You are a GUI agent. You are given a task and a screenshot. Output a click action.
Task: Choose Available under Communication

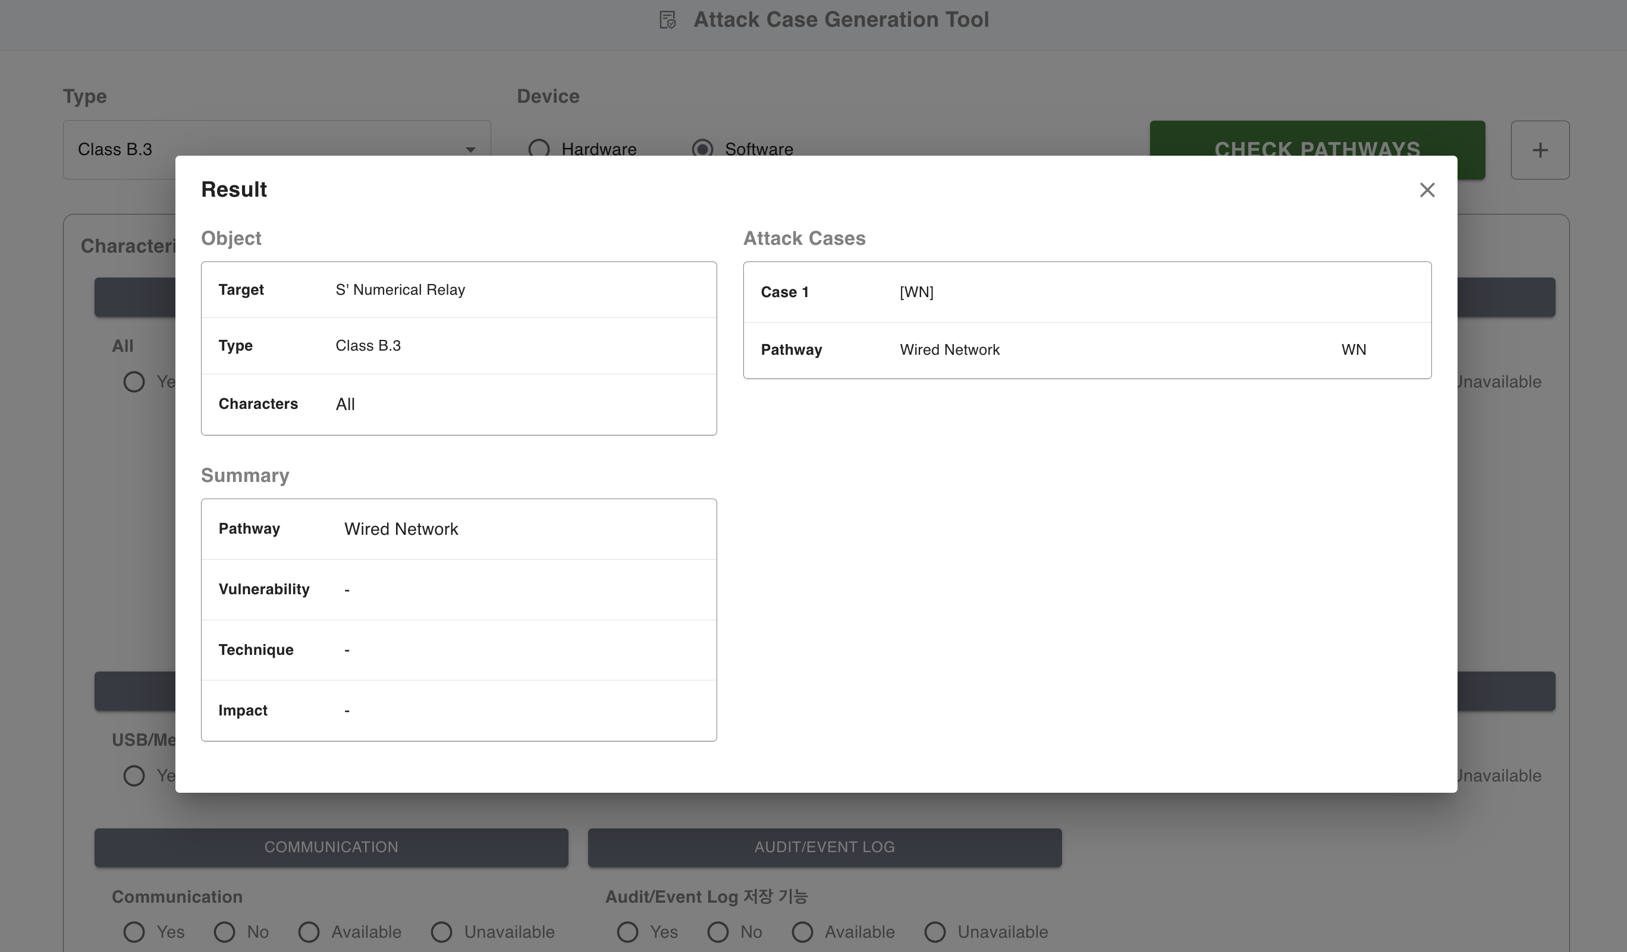pyautogui.click(x=309, y=932)
